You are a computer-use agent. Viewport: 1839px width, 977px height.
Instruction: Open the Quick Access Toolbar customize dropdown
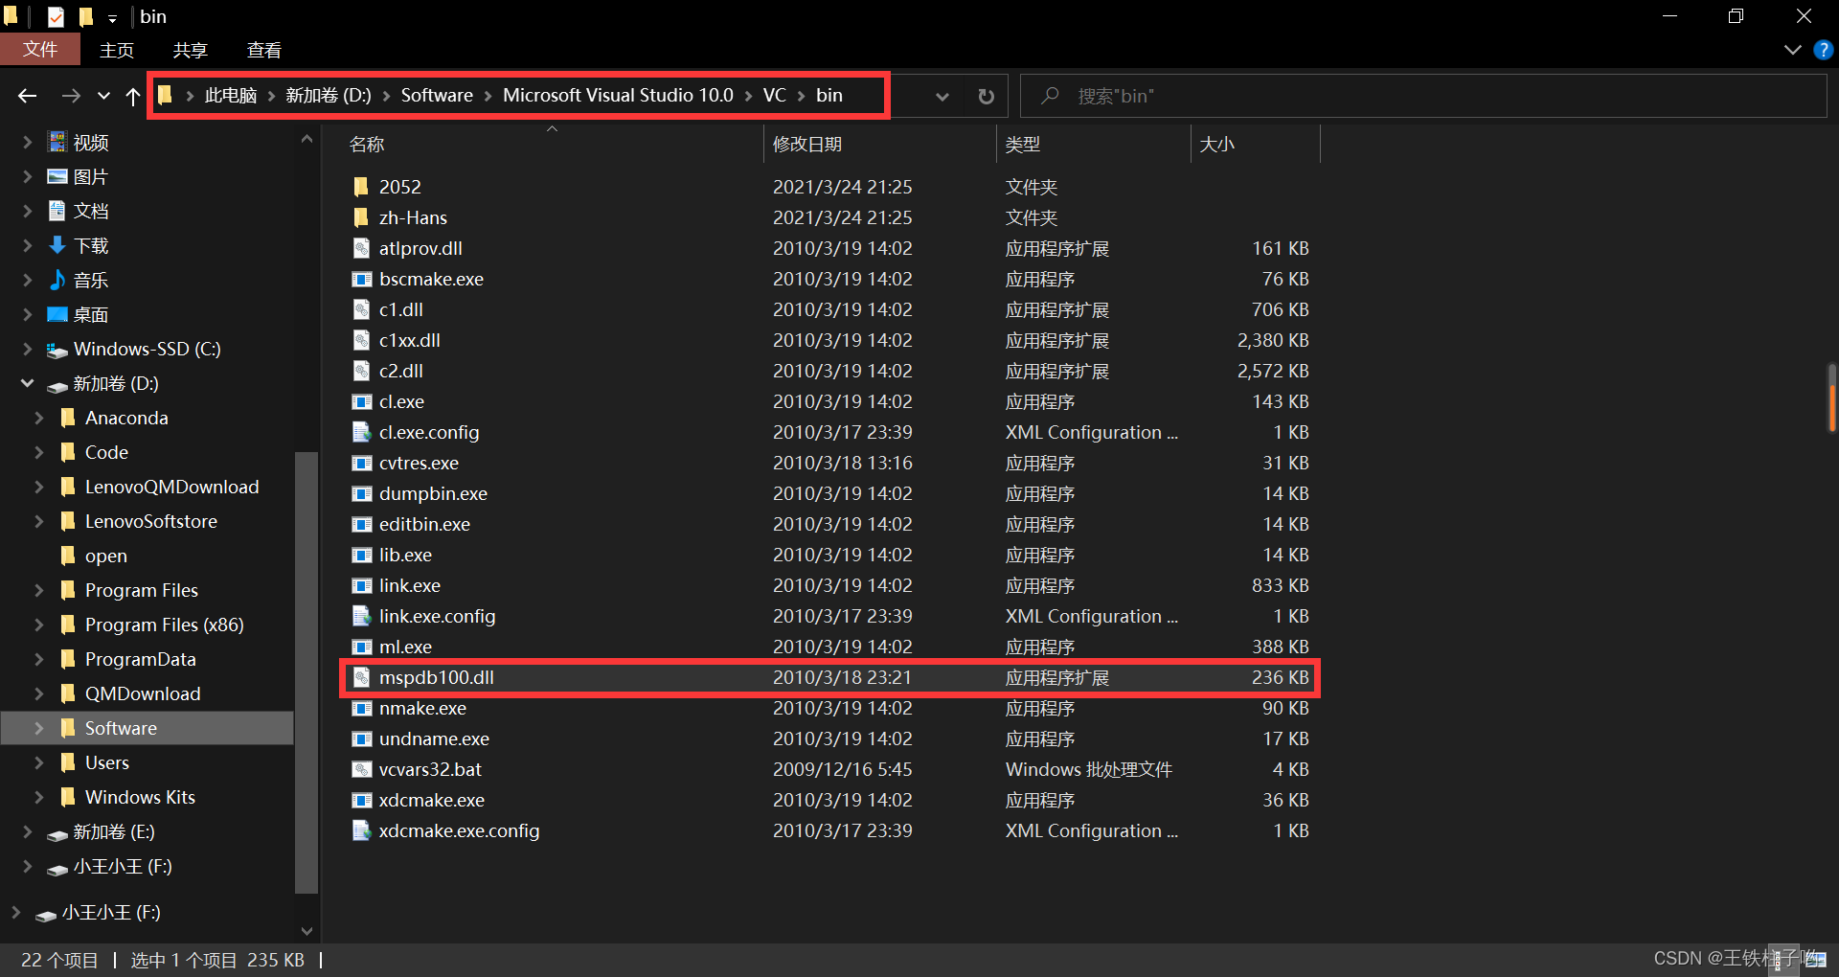[x=112, y=17]
